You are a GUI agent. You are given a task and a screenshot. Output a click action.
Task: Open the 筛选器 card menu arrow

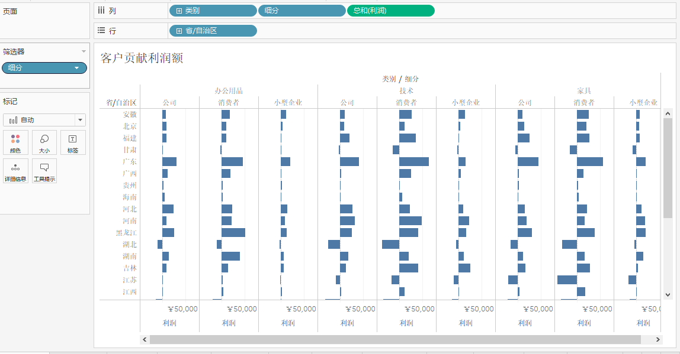(84, 52)
